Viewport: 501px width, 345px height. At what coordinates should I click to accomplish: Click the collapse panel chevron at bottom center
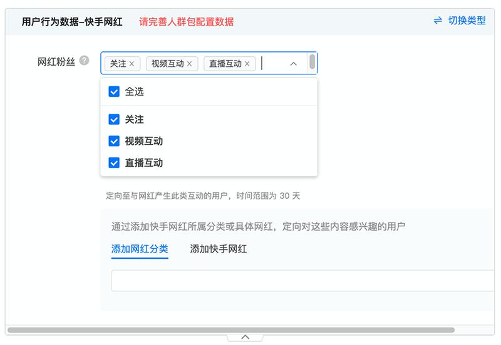point(245,337)
